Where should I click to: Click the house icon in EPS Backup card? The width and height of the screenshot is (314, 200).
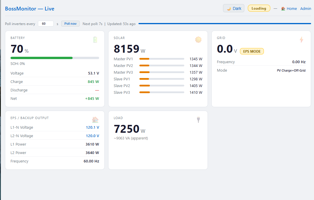(x=95, y=120)
